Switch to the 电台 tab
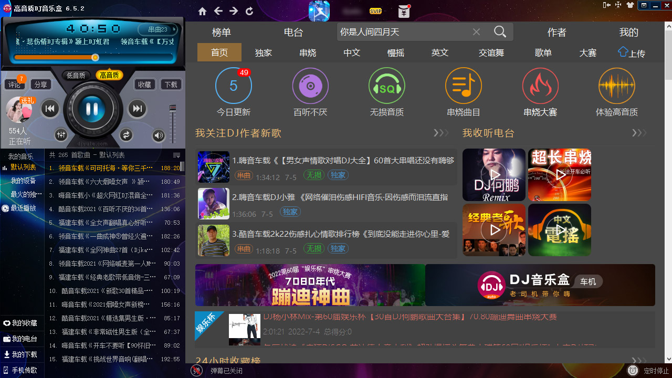This screenshot has height=378, width=672. coord(293,32)
